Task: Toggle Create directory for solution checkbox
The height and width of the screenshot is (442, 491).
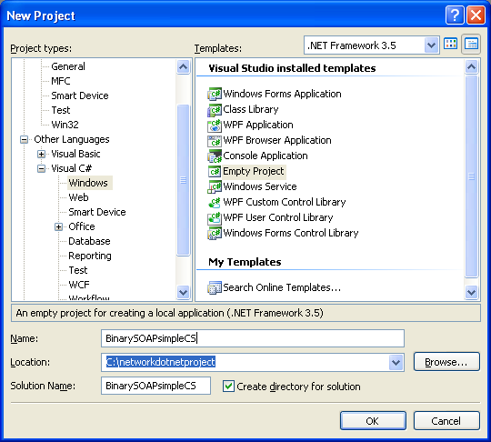Action: pyautogui.click(x=228, y=386)
